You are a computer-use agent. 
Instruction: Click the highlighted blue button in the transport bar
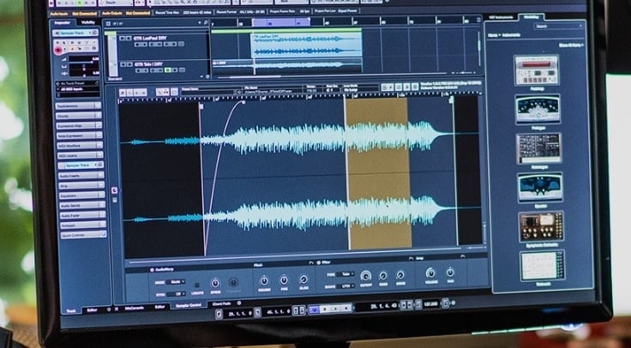coord(315,309)
